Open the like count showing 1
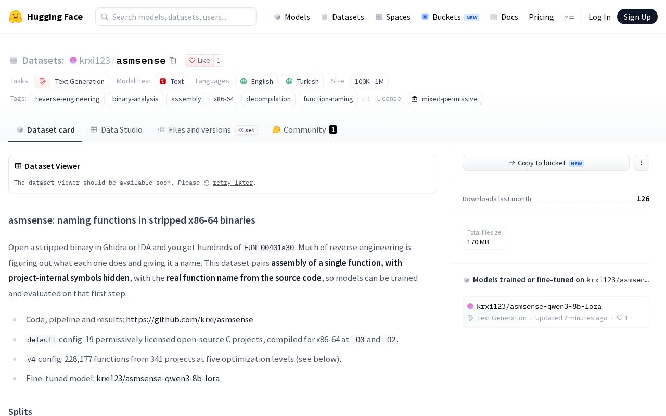Screen dimensions: 666x416 point(219,60)
